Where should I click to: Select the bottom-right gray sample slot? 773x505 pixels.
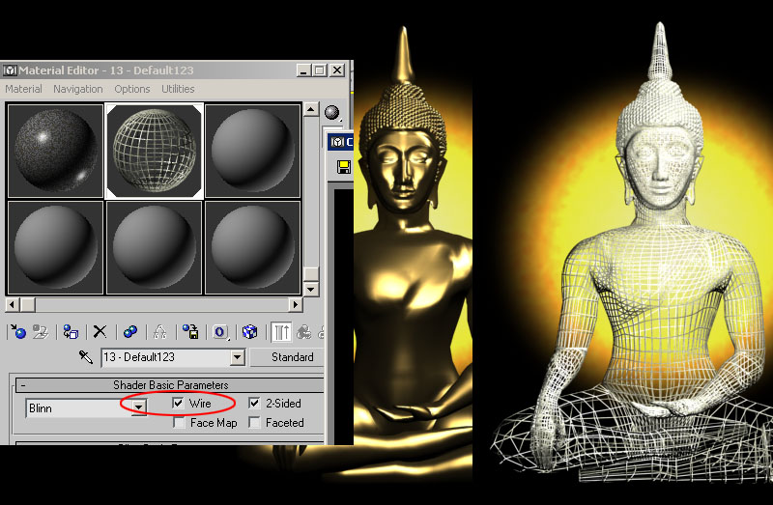252,247
